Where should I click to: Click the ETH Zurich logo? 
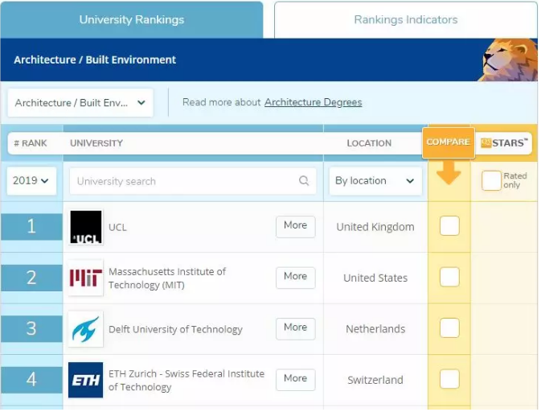click(x=86, y=381)
